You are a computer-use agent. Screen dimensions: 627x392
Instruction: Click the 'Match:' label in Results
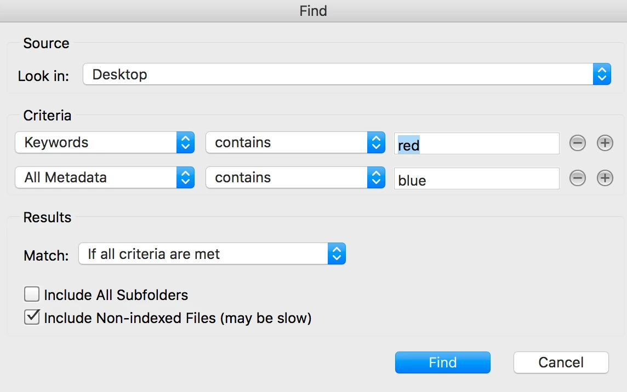tap(46, 255)
